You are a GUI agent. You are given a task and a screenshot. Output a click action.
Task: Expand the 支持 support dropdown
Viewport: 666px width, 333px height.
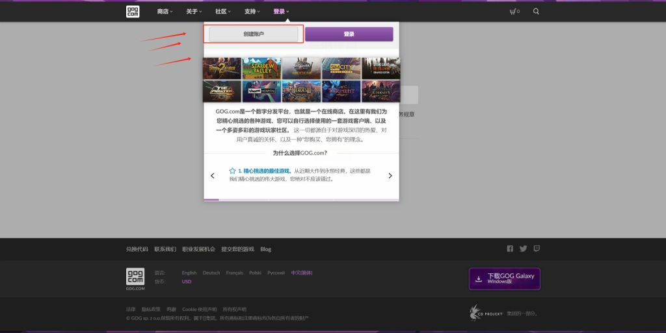tap(252, 11)
